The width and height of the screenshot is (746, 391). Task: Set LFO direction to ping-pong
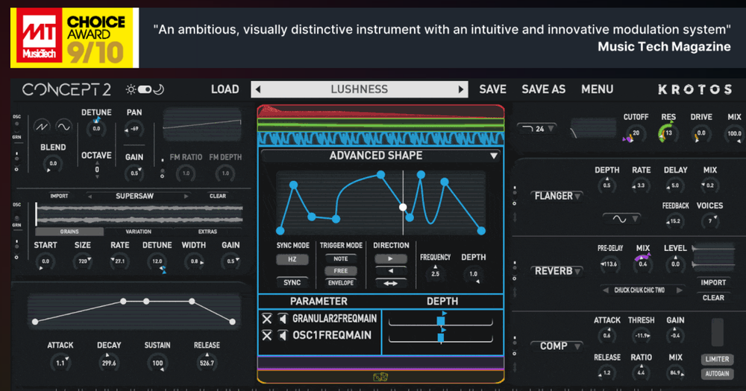click(391, 283)
